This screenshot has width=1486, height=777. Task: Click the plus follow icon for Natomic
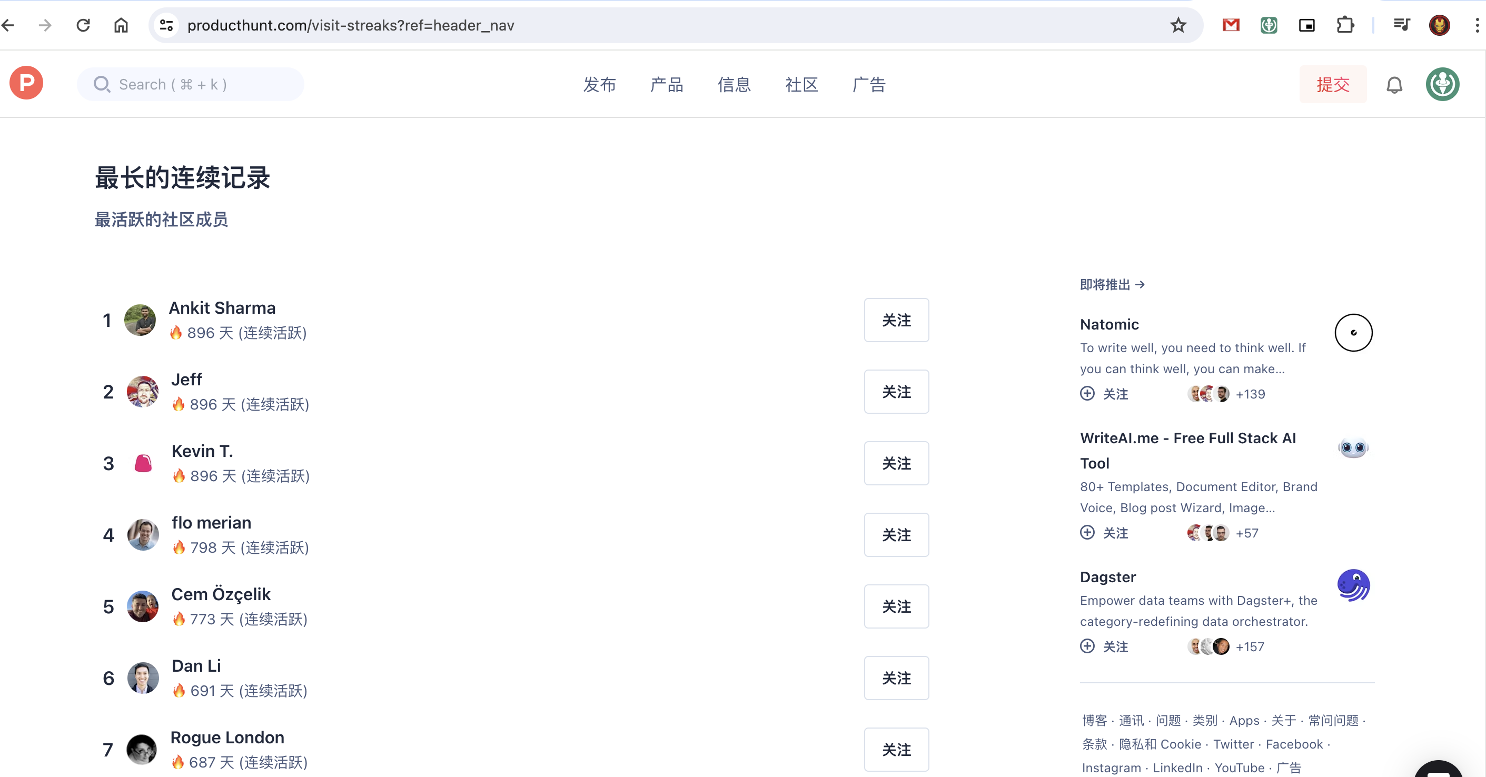1087,393
